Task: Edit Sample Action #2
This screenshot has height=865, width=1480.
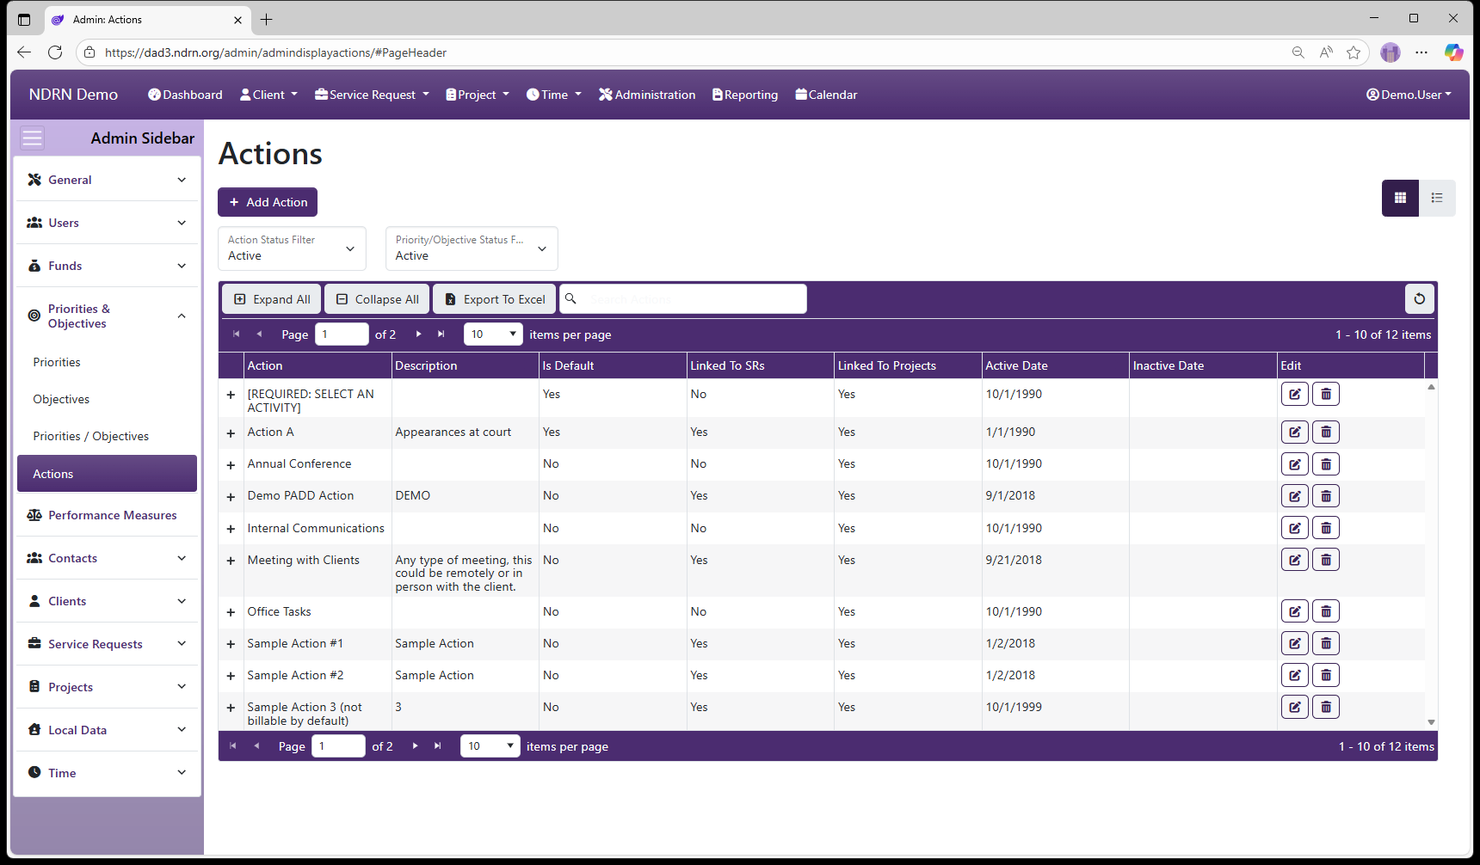Action: (1294, 675)
